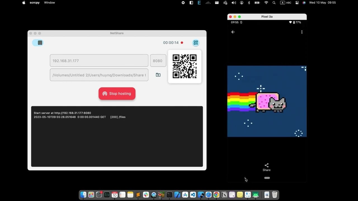Open the Window menu in menu bar
The width and height of the screenshot is (358, 201).
tap(50, 3)
